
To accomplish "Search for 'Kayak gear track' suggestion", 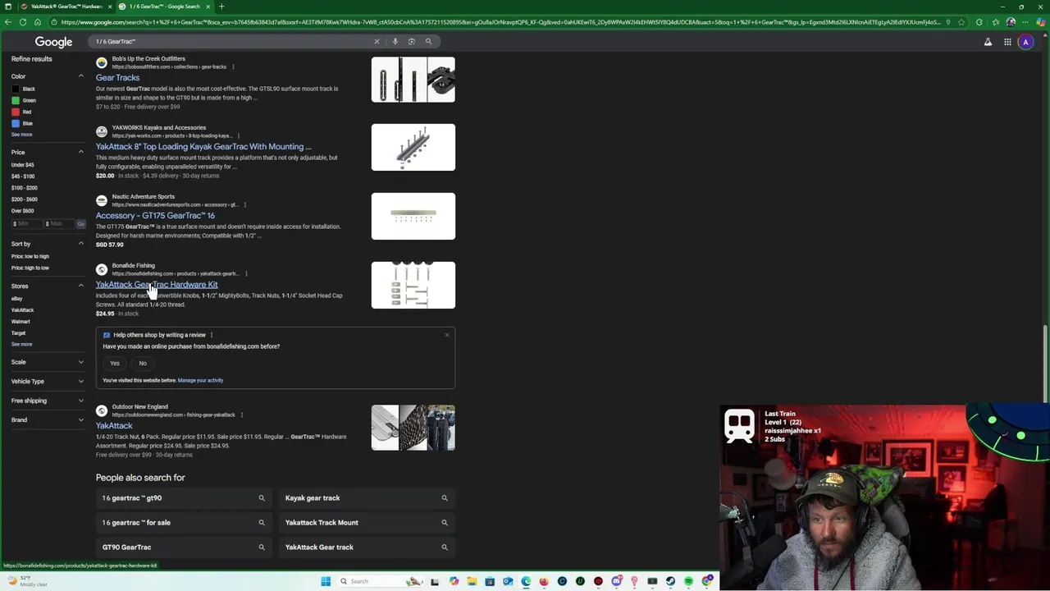I will tap(366, 498).
